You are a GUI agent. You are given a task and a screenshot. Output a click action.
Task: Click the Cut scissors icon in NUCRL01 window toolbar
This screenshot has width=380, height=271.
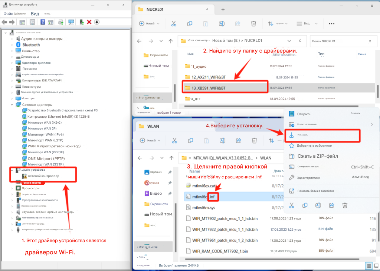tap(173, 24)
